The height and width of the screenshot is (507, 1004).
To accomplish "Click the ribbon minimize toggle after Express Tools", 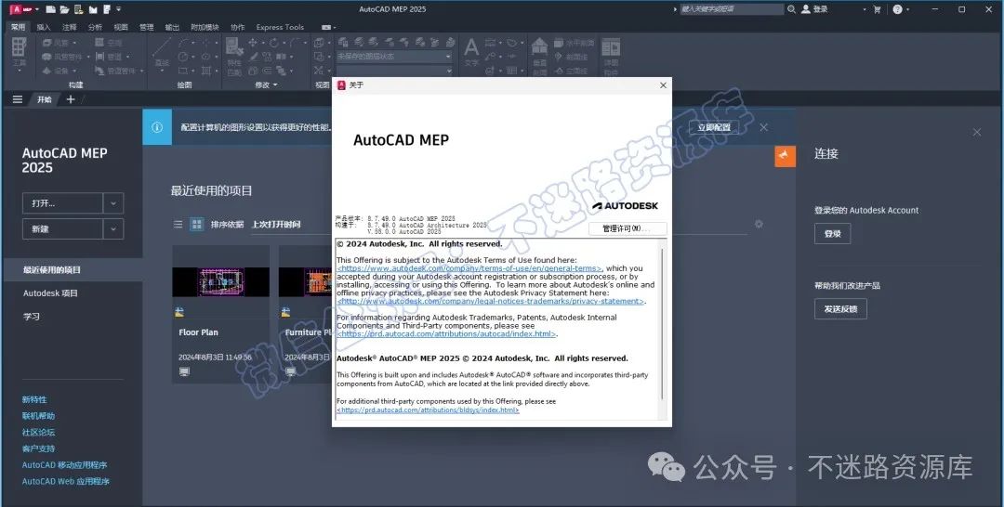I will pyautogui.click(x=328, y=28).
